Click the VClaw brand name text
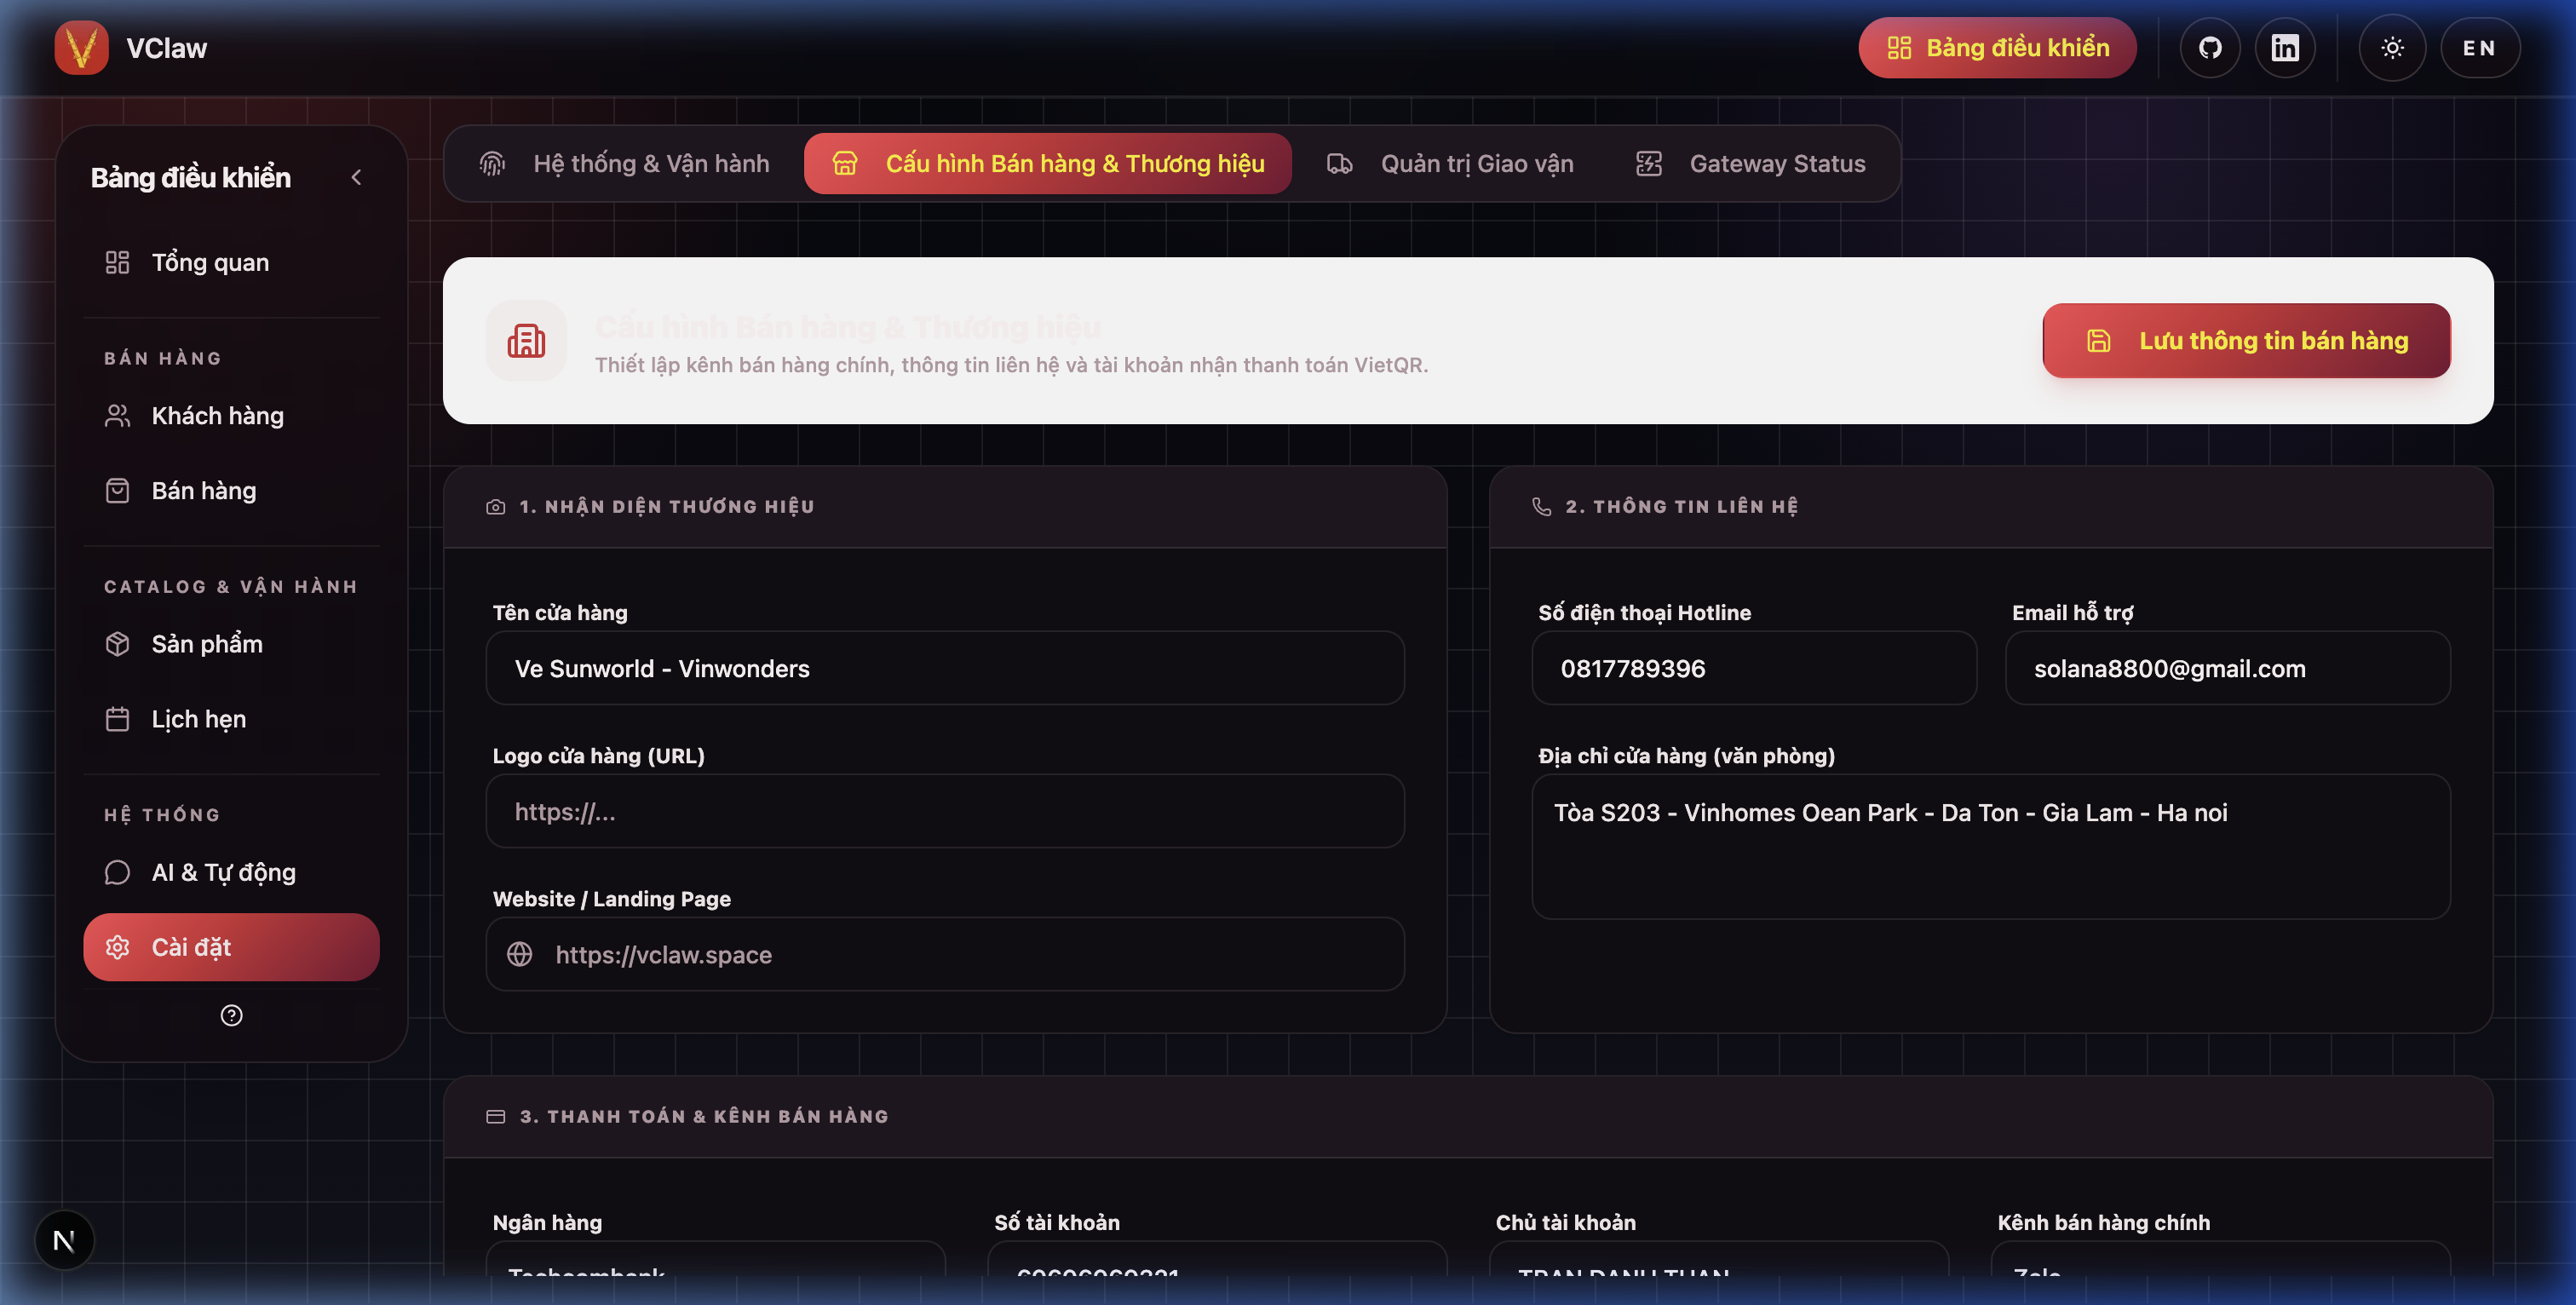 tap(166, 48)
